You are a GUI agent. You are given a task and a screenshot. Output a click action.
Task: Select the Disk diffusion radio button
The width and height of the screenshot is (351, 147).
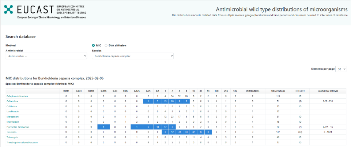tap(106, 46)
